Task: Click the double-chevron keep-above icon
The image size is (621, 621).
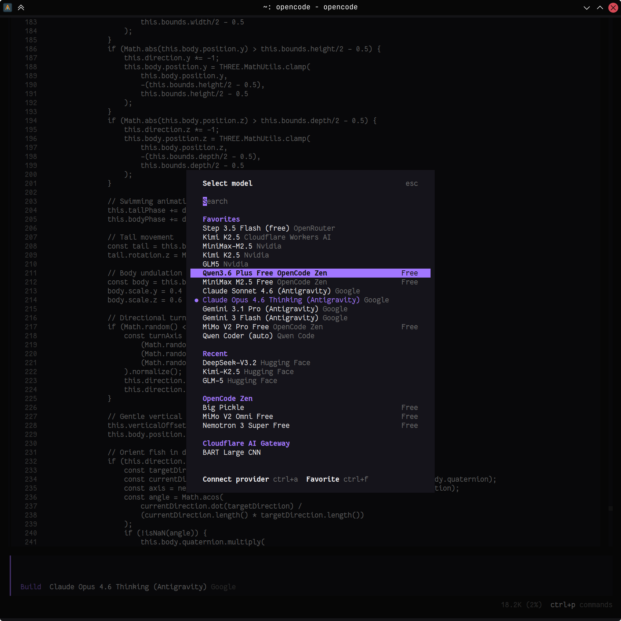Action: click(x=21, y=7)
